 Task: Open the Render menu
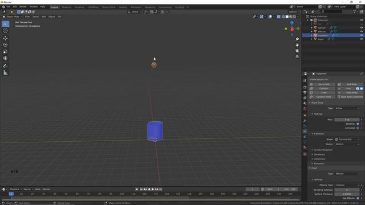(x=23, y=7)
